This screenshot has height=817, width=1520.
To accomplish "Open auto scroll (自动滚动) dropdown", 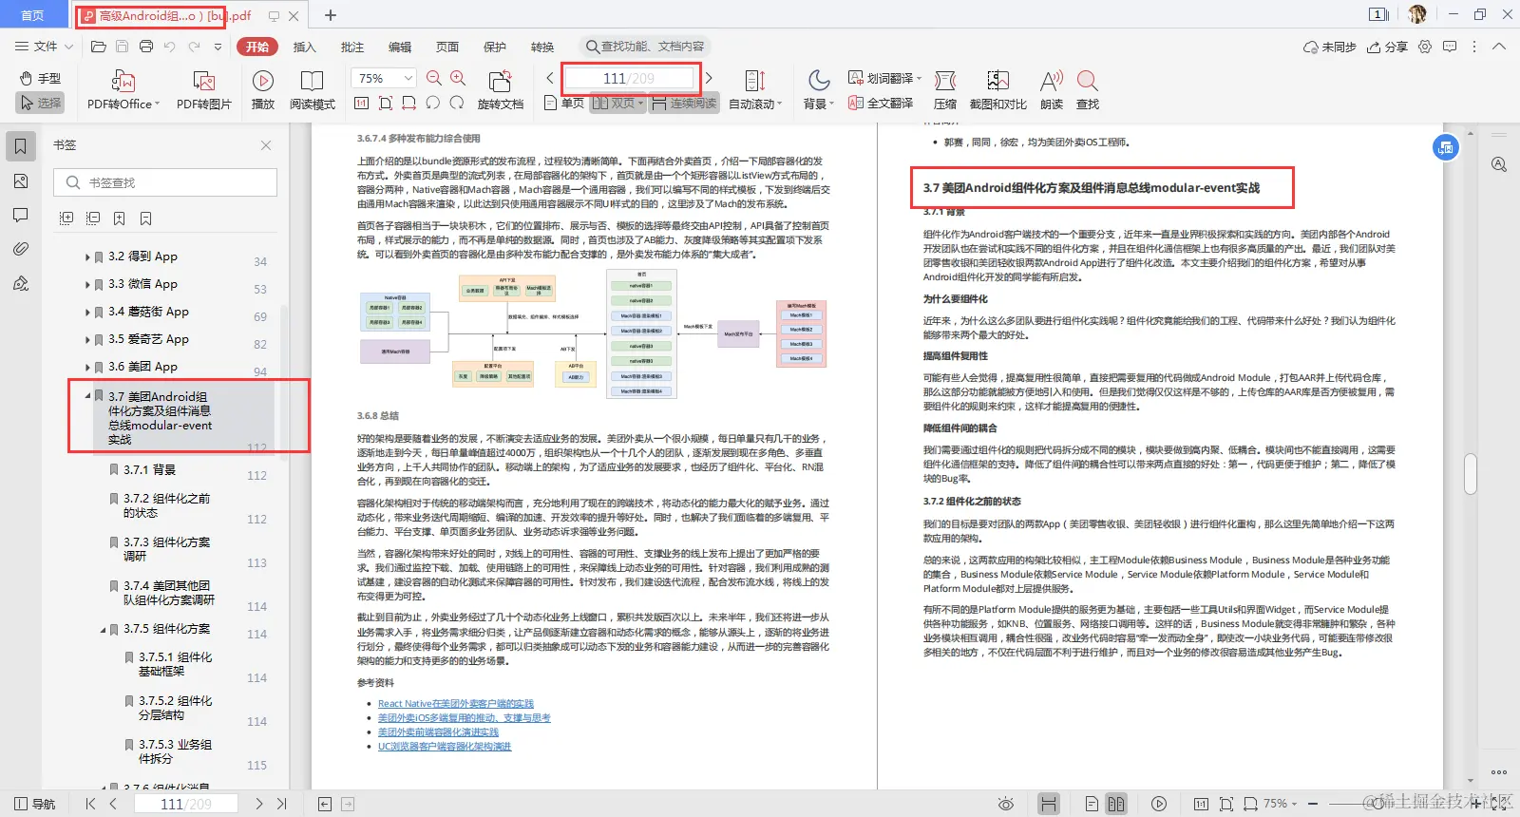I will click(x=755, y=91).
